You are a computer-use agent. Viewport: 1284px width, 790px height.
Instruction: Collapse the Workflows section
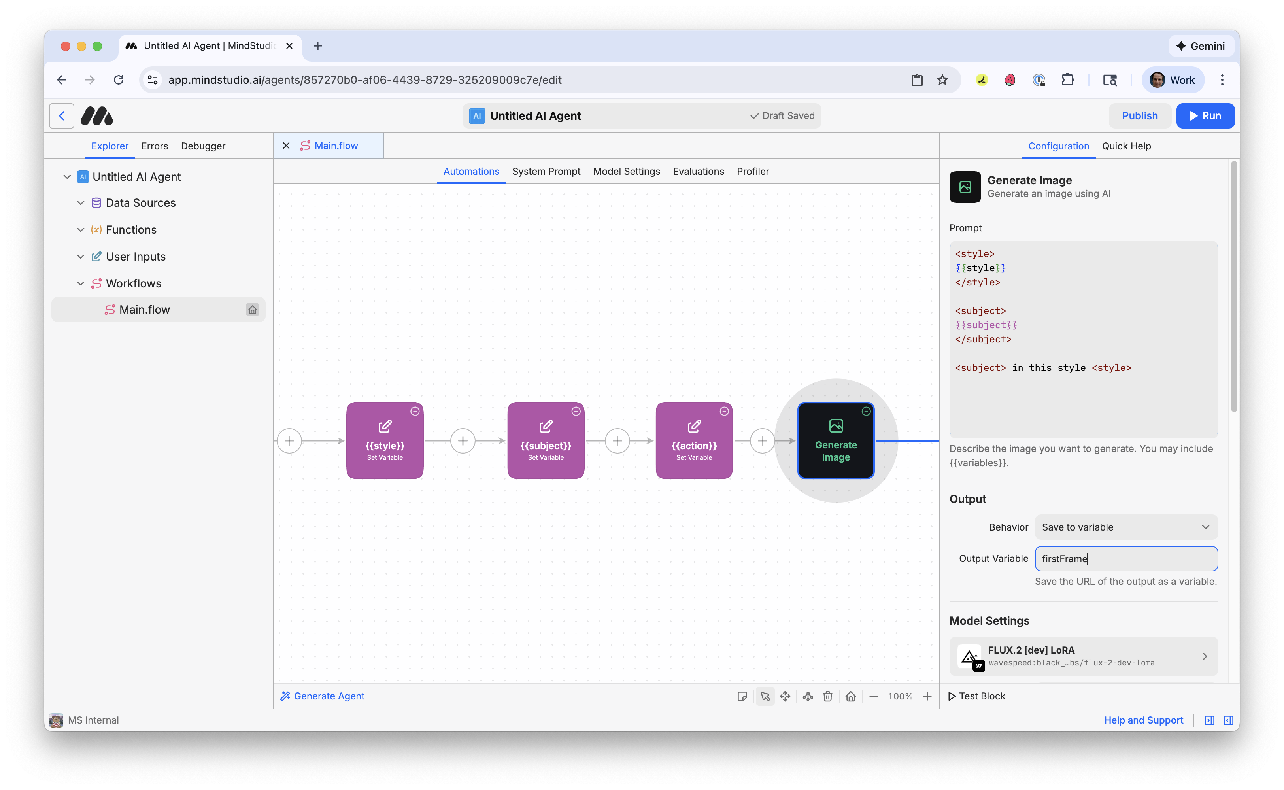[81, 283]
